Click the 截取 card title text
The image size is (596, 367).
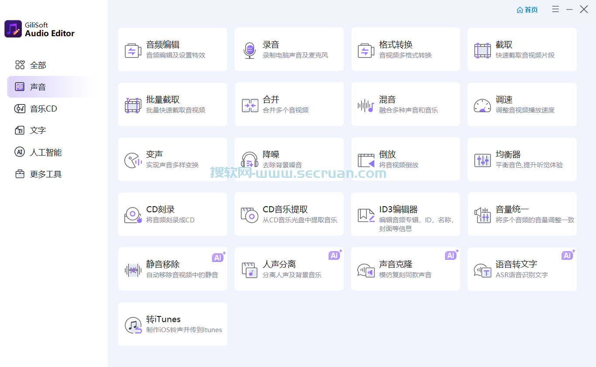504,44
